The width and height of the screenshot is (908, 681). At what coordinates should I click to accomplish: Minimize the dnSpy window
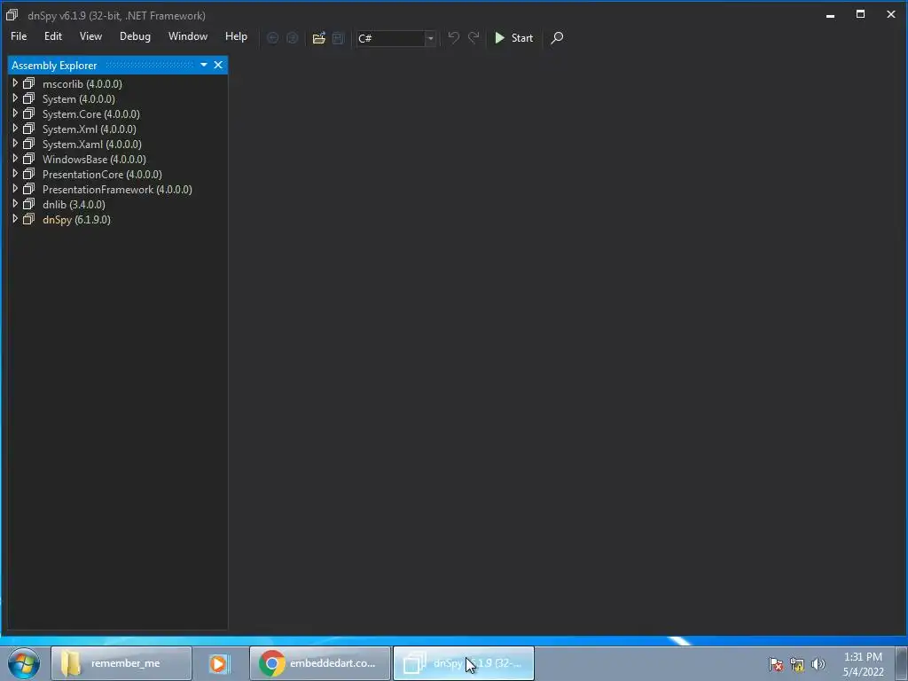(830, 15)
